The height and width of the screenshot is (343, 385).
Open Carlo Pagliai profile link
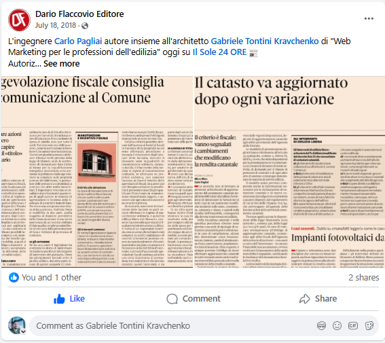78,41
